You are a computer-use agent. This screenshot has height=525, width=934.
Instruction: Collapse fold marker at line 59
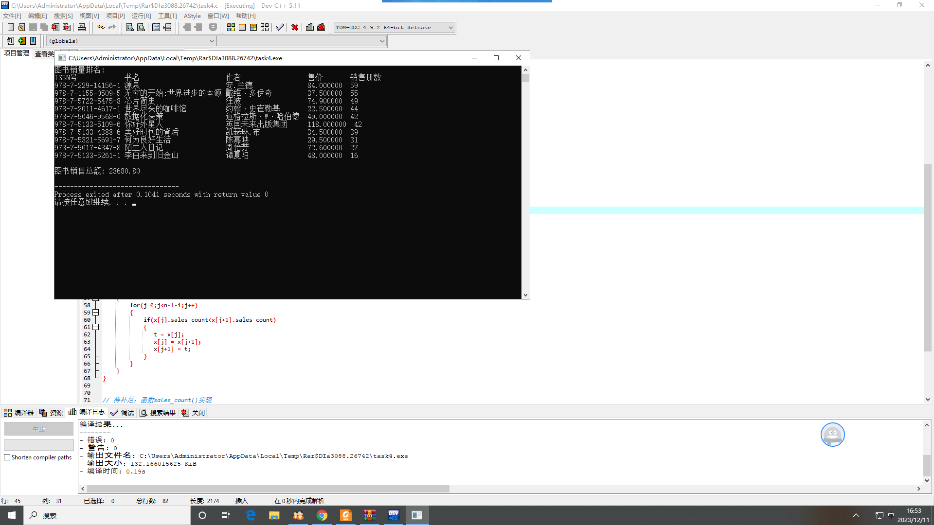pyautogui.click(x=96, y=313)
